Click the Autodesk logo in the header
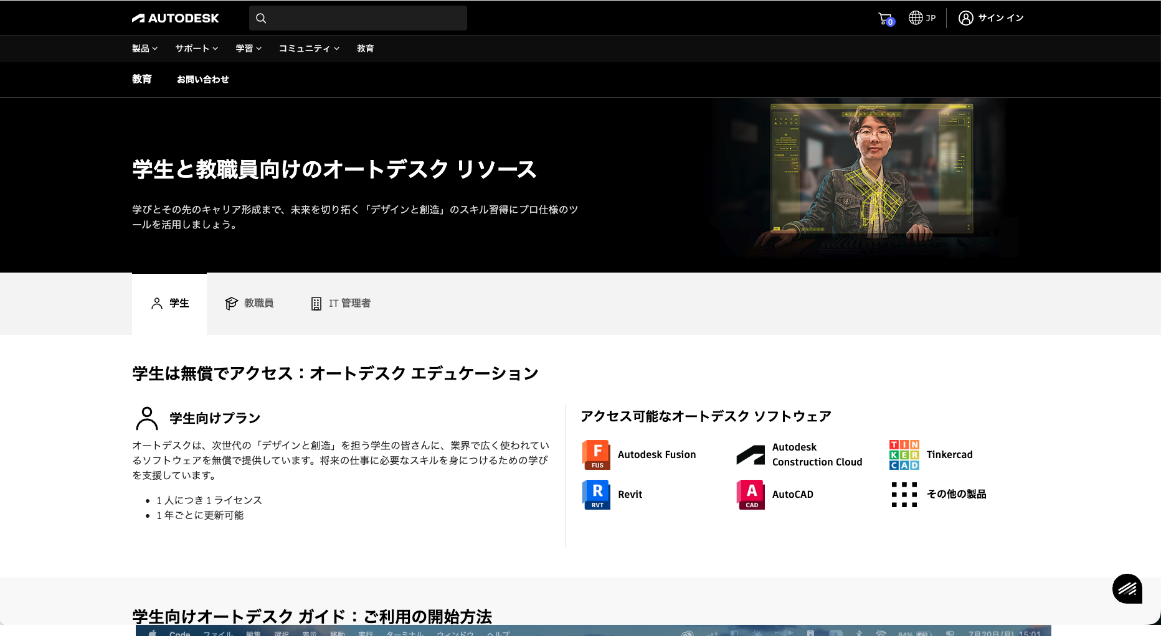The image size is (1161, 636). pos(175,18)
